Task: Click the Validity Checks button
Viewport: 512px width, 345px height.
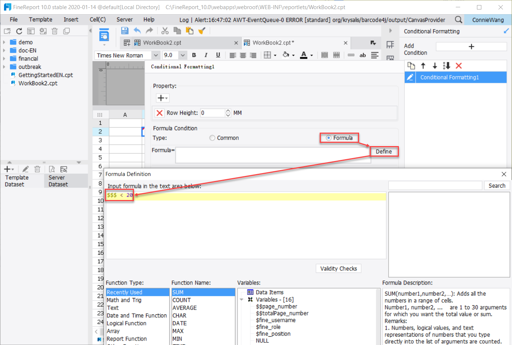Action: coord(338,268)
